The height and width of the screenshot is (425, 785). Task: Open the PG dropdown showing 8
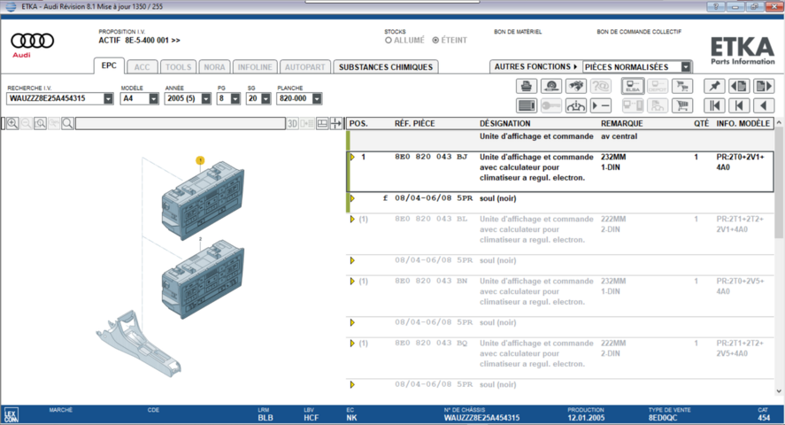coord(235,98)
